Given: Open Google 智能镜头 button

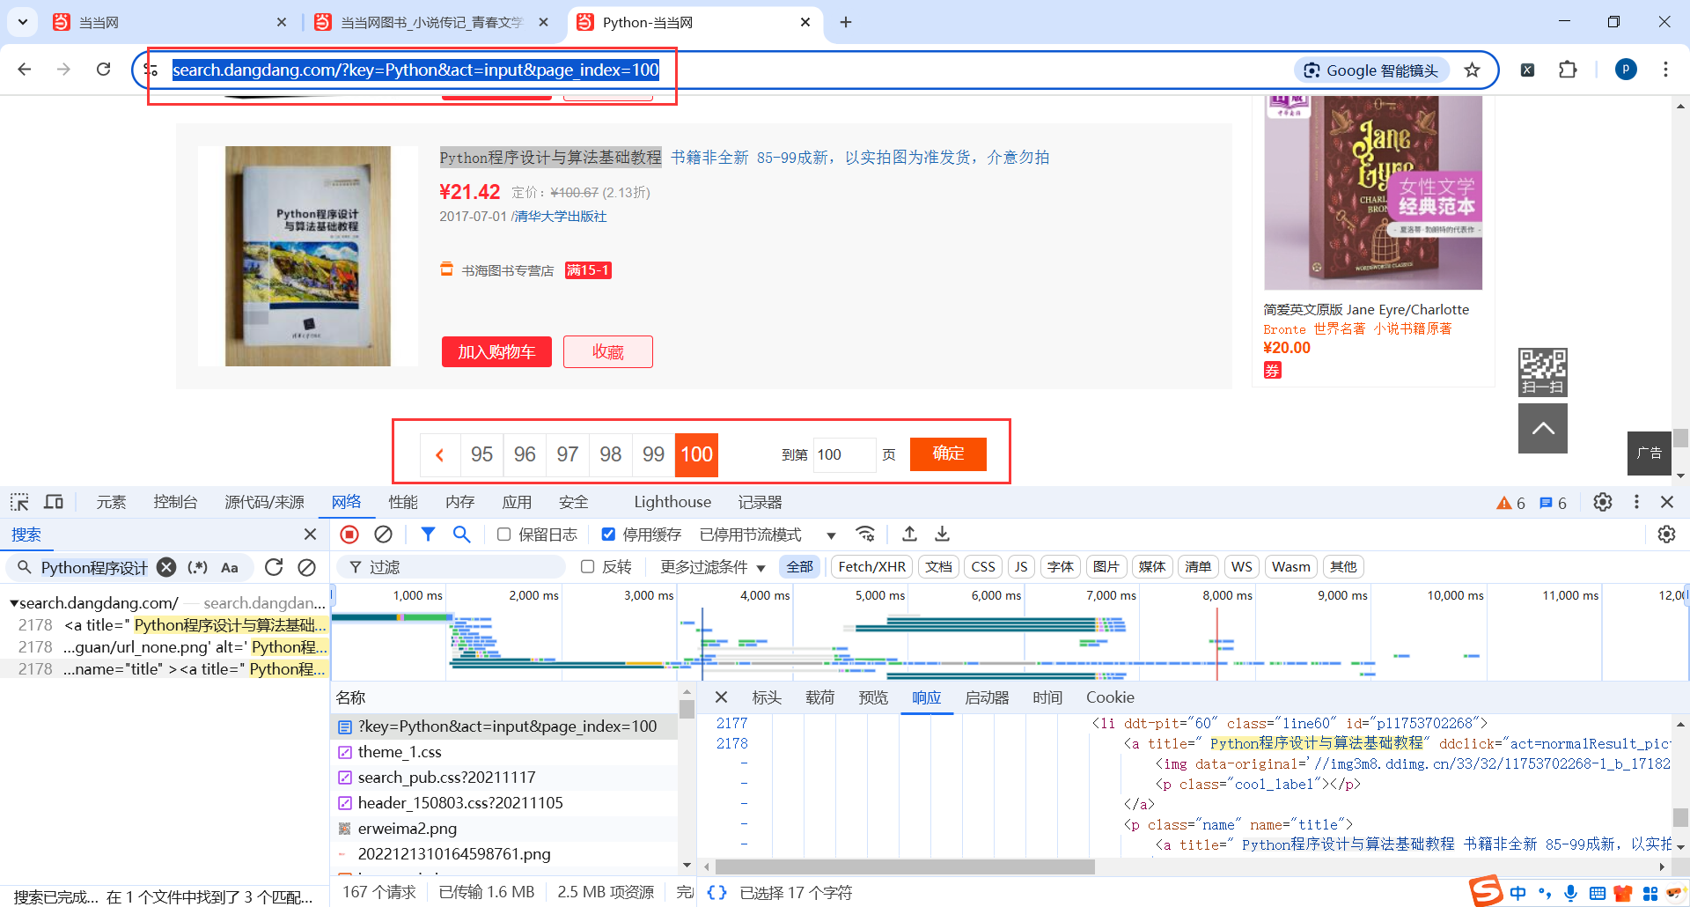Looking at the screenshot, I should point(1370,70).
